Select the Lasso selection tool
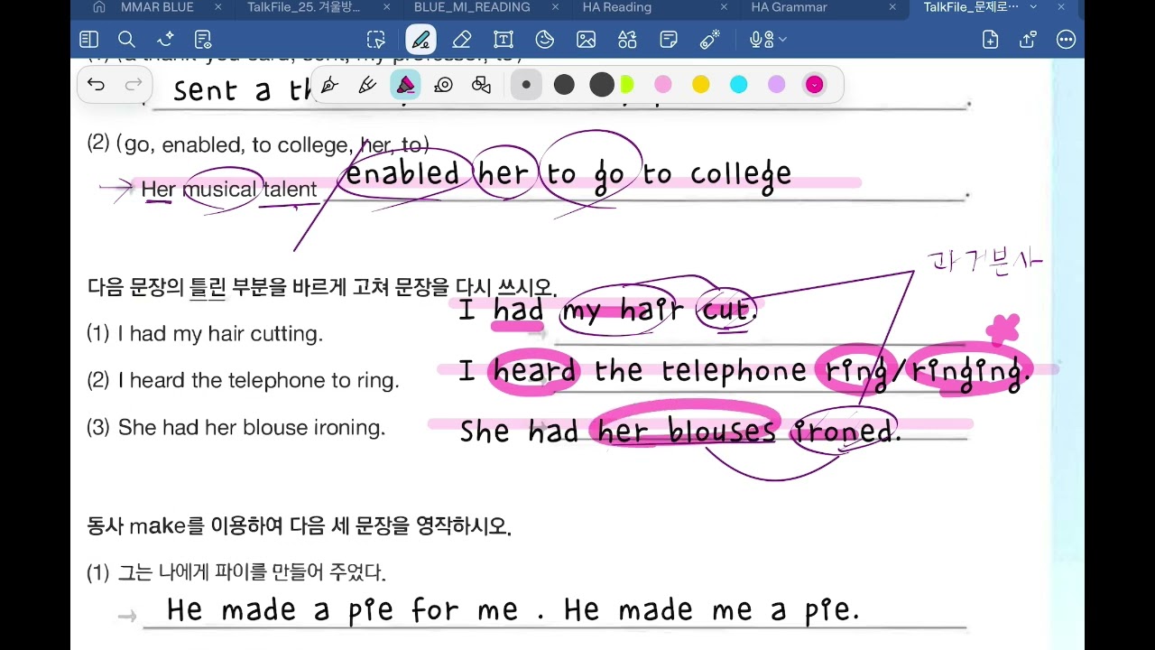This screenshot has width=1155, height=650. (376, 40)
